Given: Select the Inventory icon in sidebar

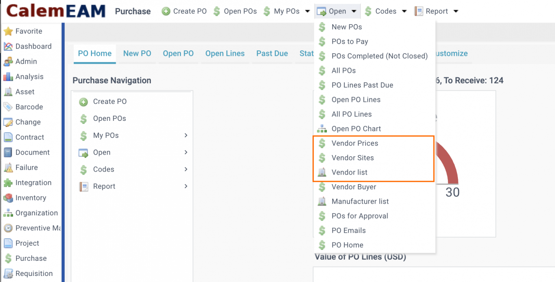Looking at the screenshot, I should click(8, 198).
